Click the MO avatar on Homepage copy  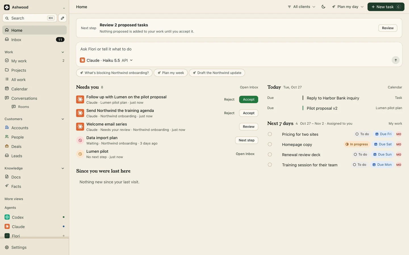(399, 144)
